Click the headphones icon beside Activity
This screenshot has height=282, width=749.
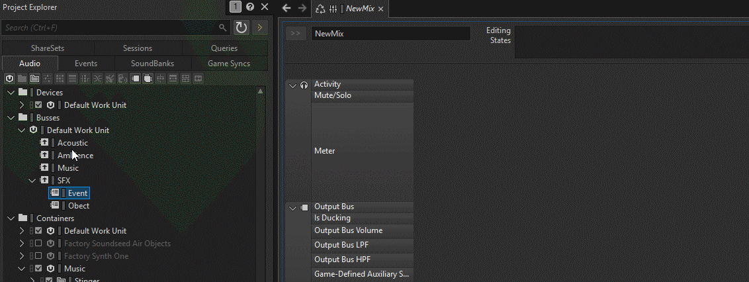[x=304, y=85]
